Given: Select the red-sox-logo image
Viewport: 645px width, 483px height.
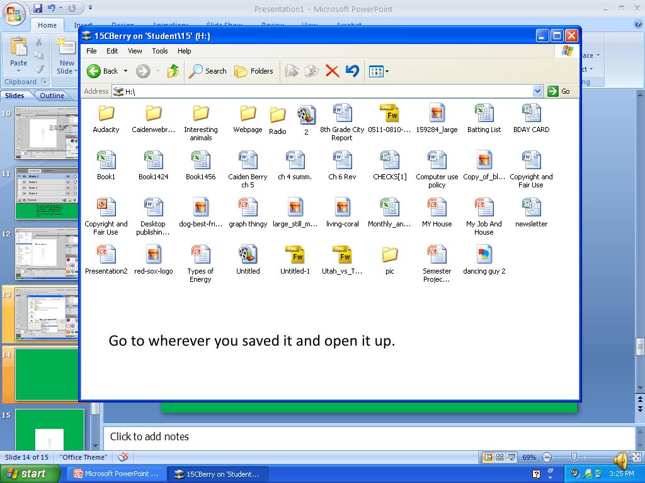Looking at the screenshot, I should (154, 260).
